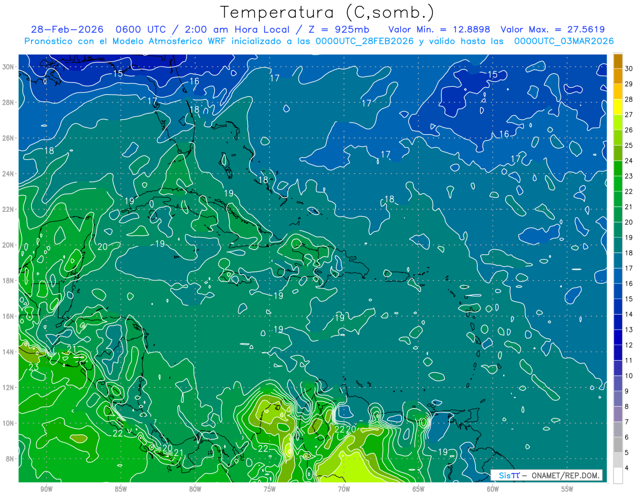Click the '22N' latitude axis label

point(9,209)
